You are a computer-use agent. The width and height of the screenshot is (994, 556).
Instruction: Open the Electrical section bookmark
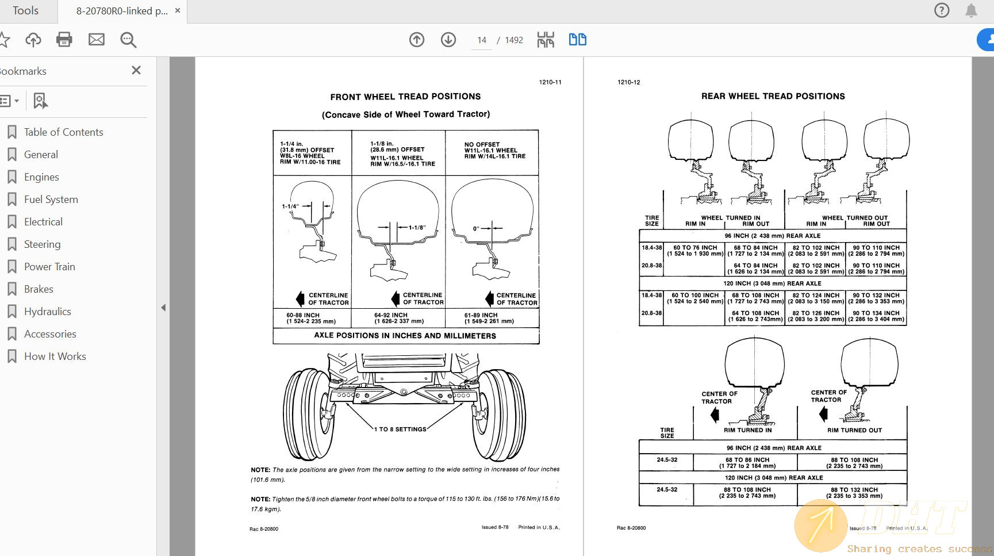point(43,221)
